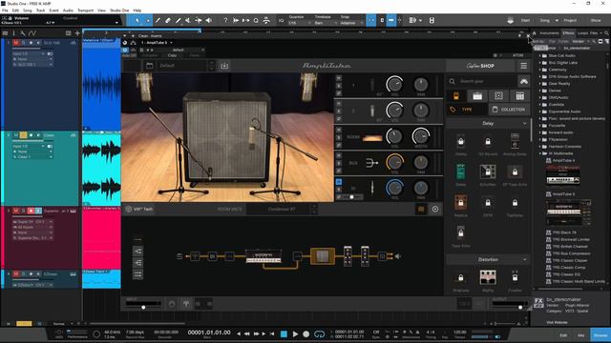Click the Record transport button

306,334
